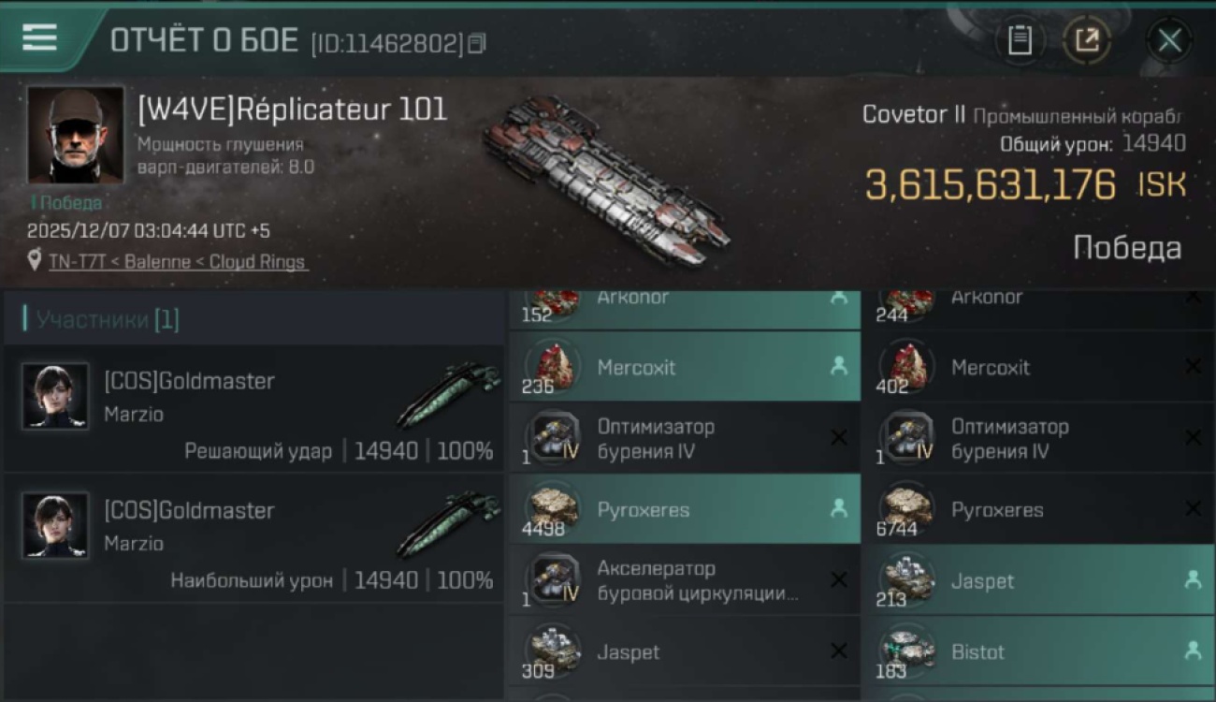The height and width of the screenshot is (702, 1216).
Task: Click the share report icon
Action: pyautogui.click(x=1087, y=40)
